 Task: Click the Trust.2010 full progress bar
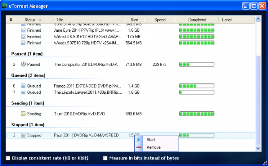pos(197,114)
